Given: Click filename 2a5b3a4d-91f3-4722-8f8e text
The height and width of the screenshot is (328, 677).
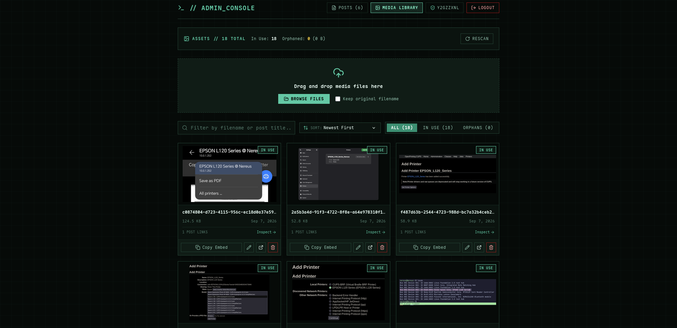Looking at the screenshot, I should (338, 212).
